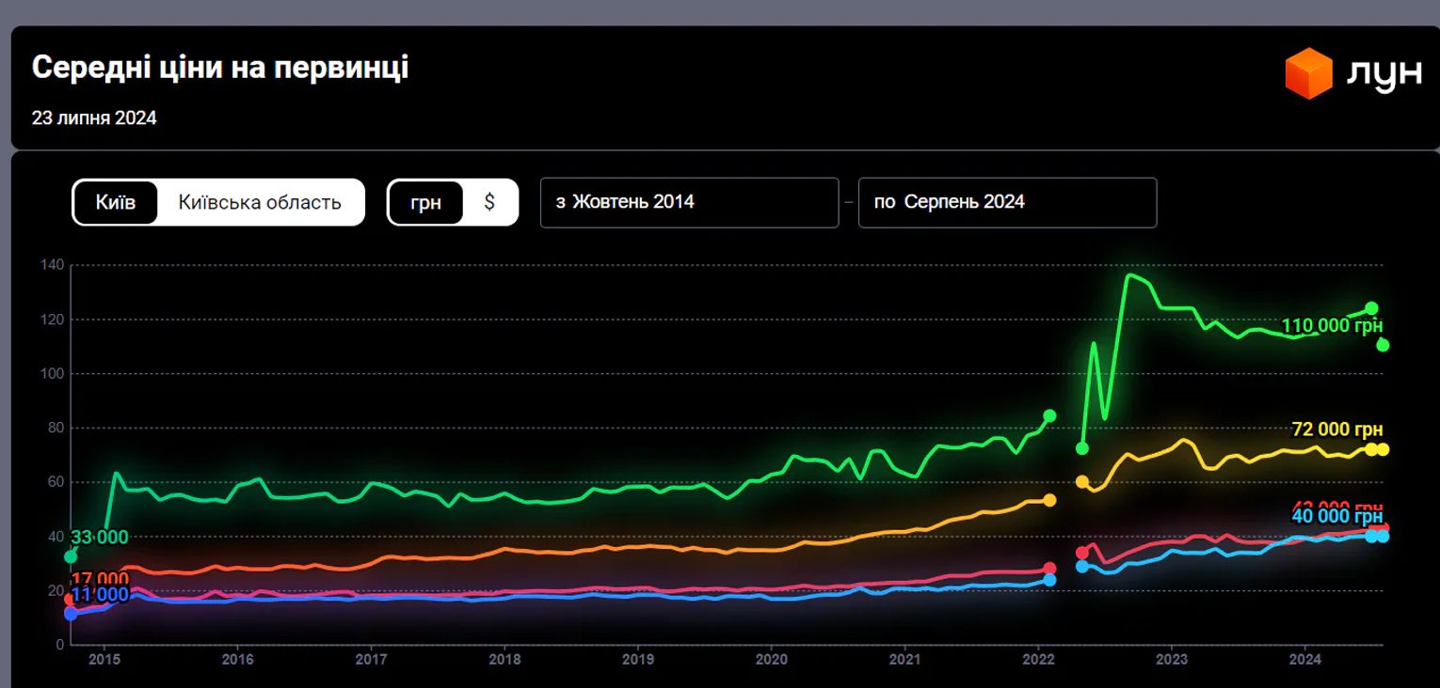Open the 'по Серпень 2024' end date field
Viewport: 1440px width, 688px height.
[1007, 202]
